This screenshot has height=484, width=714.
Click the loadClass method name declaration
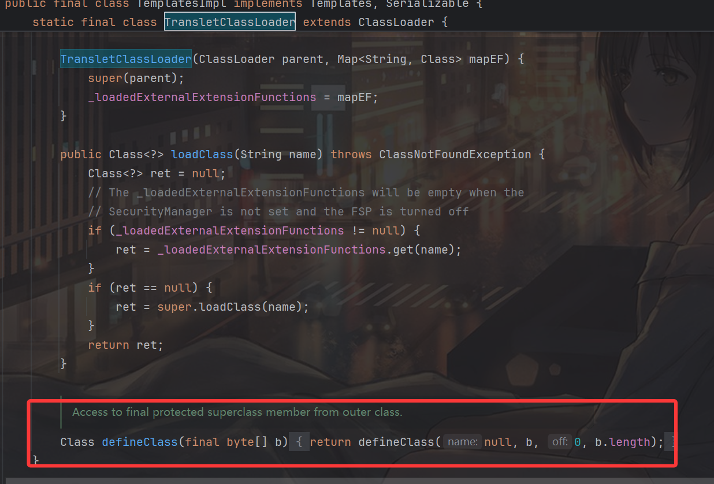202,155
